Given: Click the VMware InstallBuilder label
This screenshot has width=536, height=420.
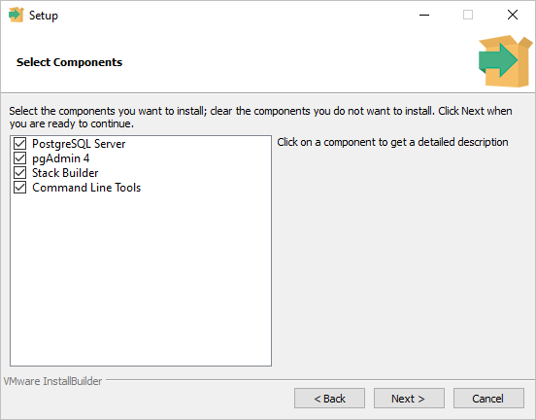Looking at the screenshot, I should pos(52,381).
